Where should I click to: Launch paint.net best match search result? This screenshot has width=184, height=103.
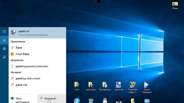(37, 33)
